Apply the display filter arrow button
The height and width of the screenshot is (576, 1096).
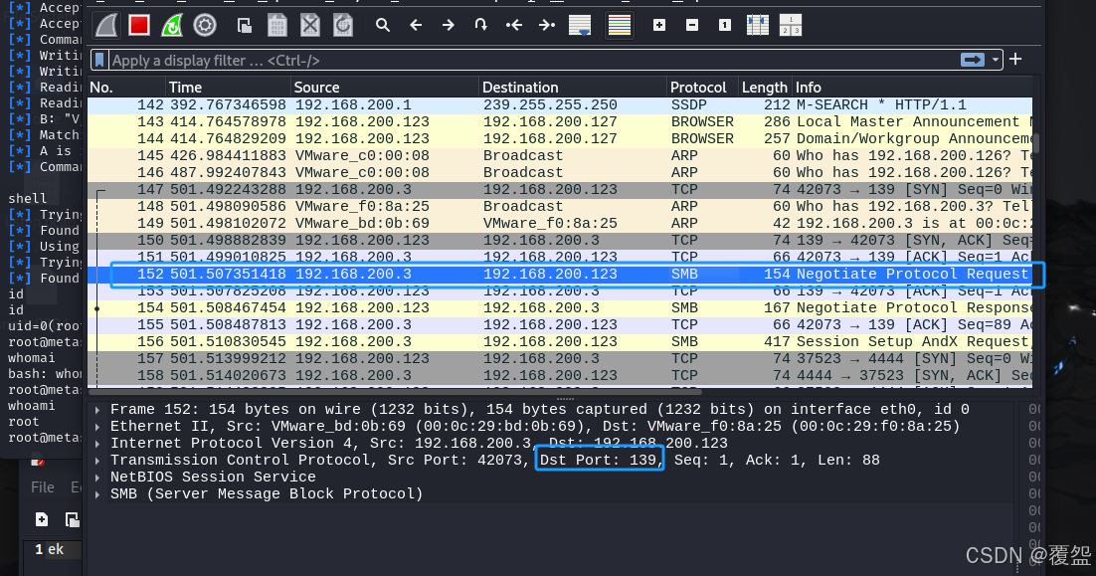973,60
